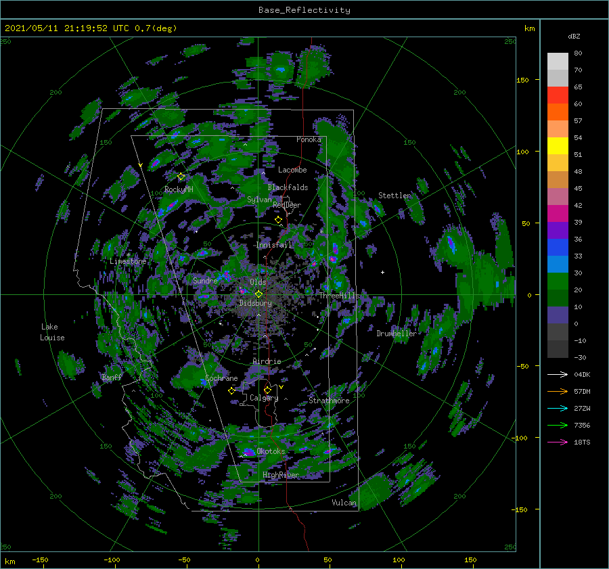Select the 57 dBZ orange color swatch

[558, 112]
